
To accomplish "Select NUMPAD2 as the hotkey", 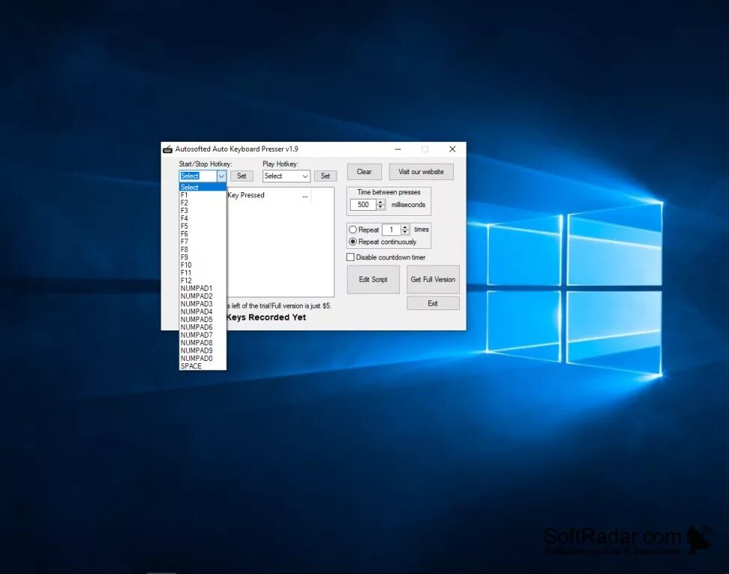I will tap(203, 296).
